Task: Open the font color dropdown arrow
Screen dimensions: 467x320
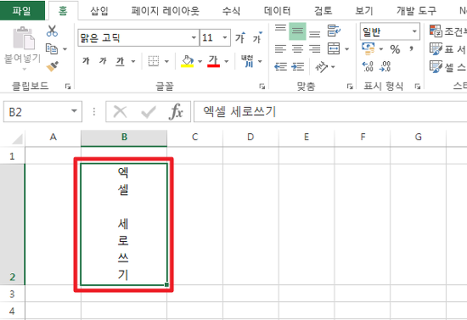Action: point(227,61)
